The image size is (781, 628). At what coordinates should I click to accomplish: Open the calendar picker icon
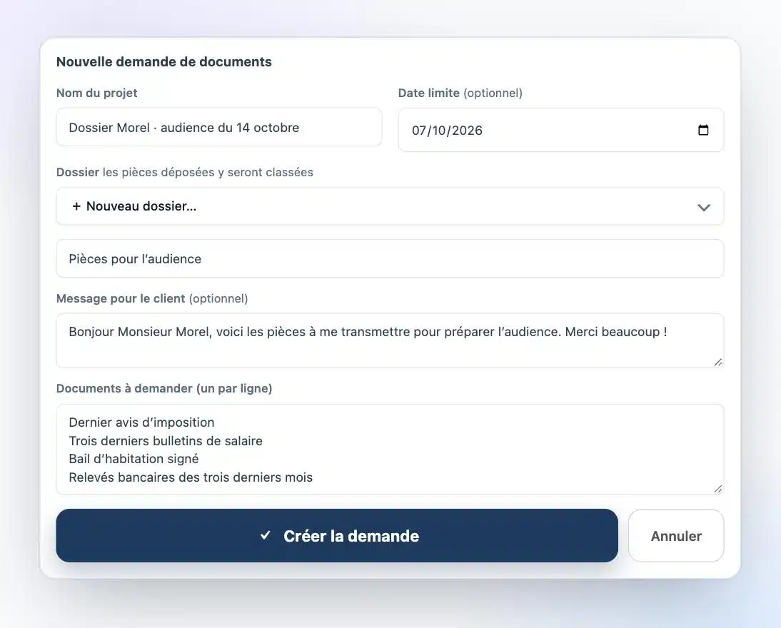(702, 130)
